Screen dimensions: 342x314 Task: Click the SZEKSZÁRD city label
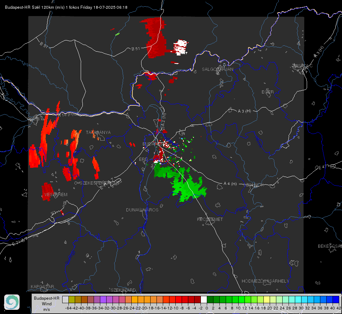[x=123, y=290]
